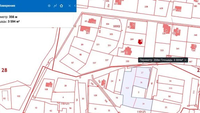Click the perimeter value 356 м in panel
This screenshot has width=200, height=113.
[13, 17]
